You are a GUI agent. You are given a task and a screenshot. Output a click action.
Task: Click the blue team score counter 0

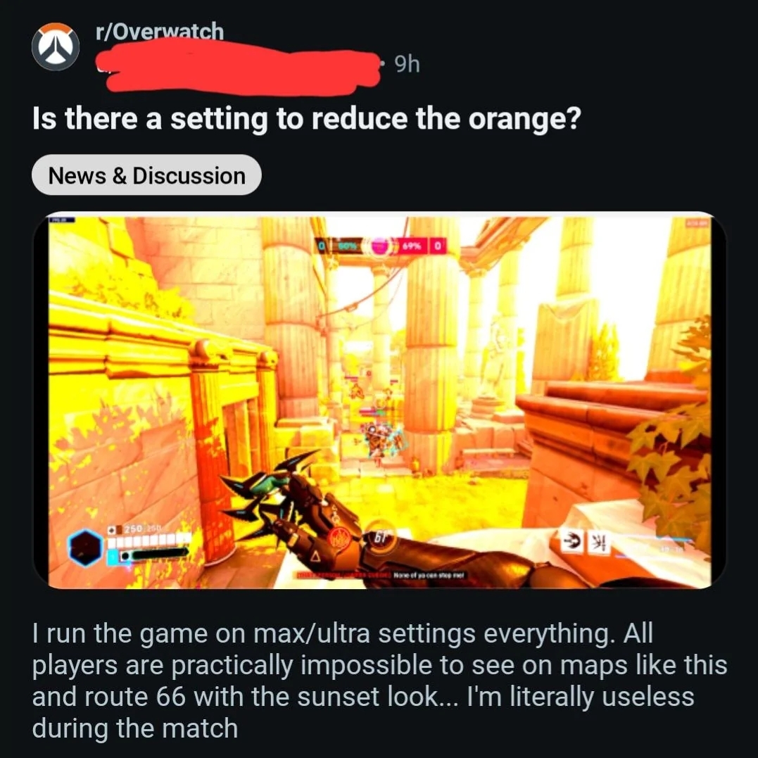(x=322, y=246)
